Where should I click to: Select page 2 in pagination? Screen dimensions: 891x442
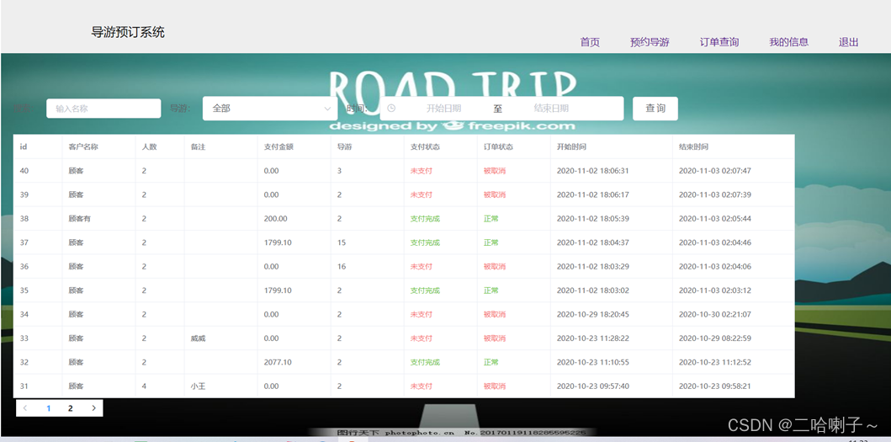coord(71,407)
